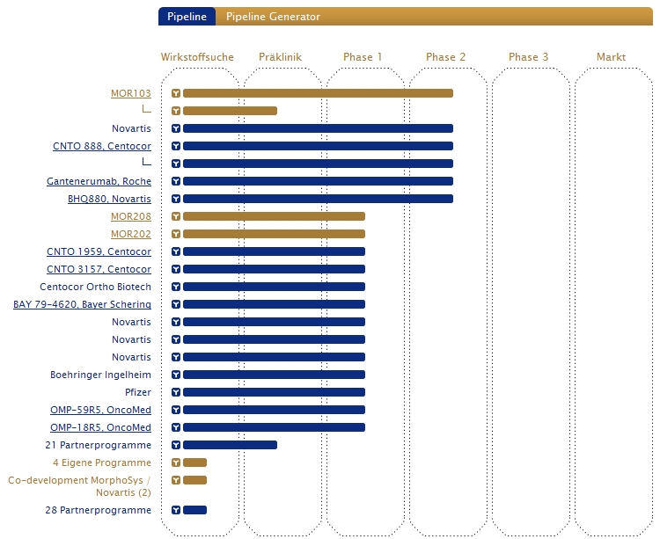Click the antibody icon beside 21 Partnerprogramme
The width and height of the screenshot is (660, 539).
176,445
